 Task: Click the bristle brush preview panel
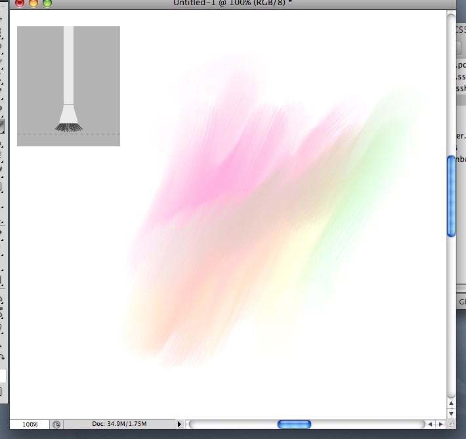click(68, 86)
